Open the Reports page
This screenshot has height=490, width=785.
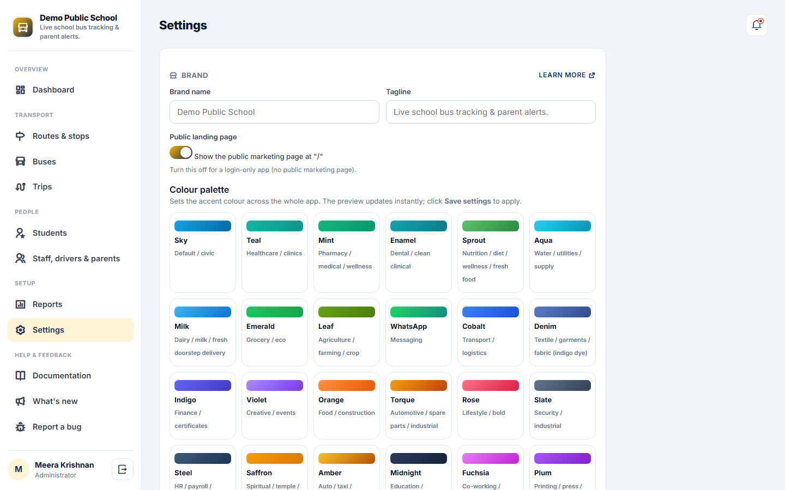(70, 304)
